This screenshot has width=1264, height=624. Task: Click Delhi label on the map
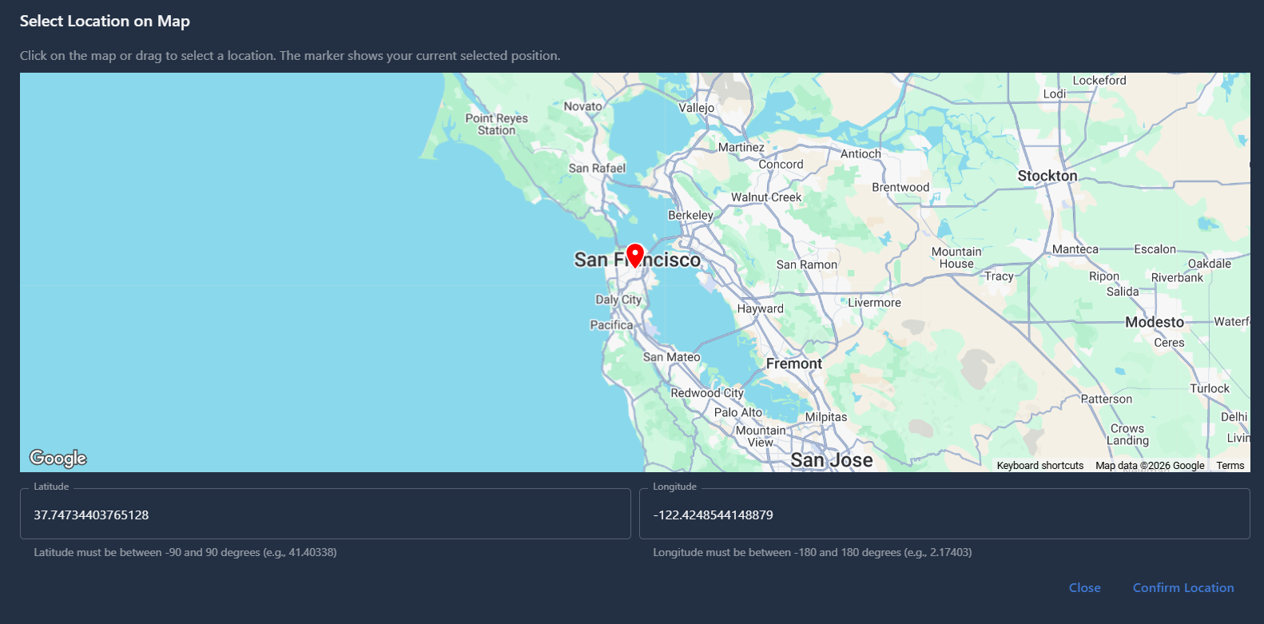point(1234,417)
